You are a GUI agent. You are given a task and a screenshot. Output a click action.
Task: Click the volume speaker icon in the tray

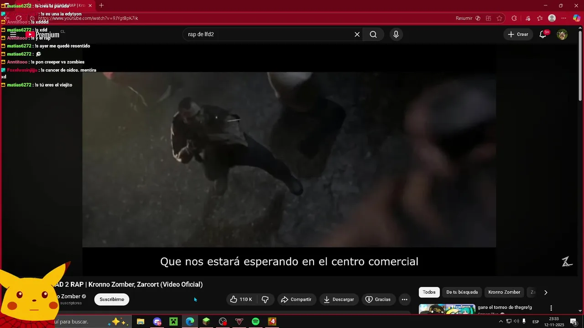pyautogui.click(x=516, y=322)
